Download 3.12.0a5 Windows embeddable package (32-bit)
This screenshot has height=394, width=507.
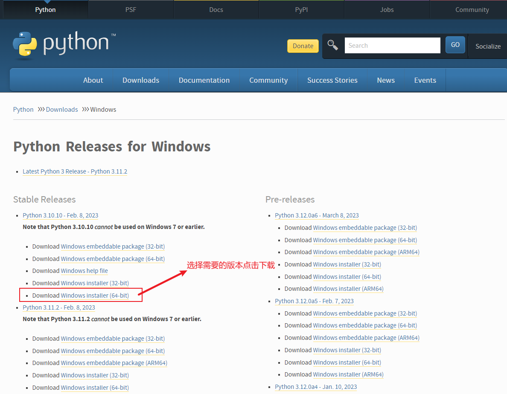pos(365,313)
